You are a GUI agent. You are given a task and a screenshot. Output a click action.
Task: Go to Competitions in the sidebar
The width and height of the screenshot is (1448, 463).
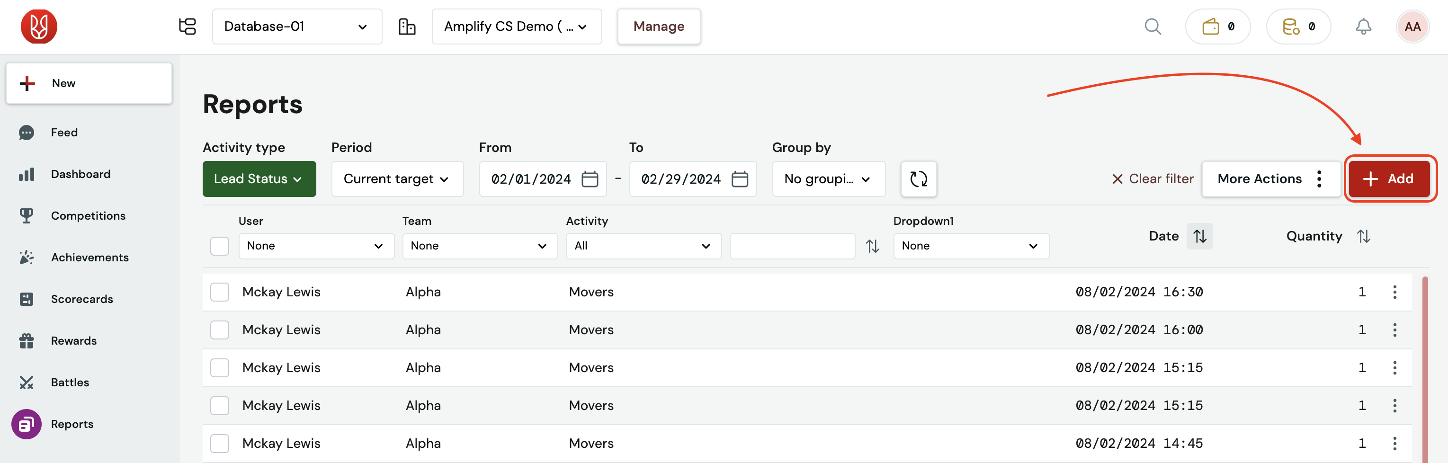click(88, 216)
